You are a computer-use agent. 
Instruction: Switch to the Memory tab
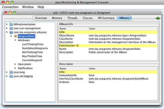point(57,18)
